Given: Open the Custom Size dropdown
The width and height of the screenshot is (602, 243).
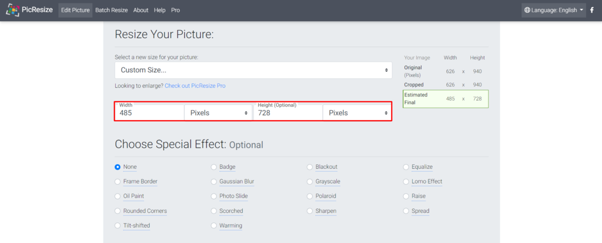Looking at the screenshot, I should 253,70.
